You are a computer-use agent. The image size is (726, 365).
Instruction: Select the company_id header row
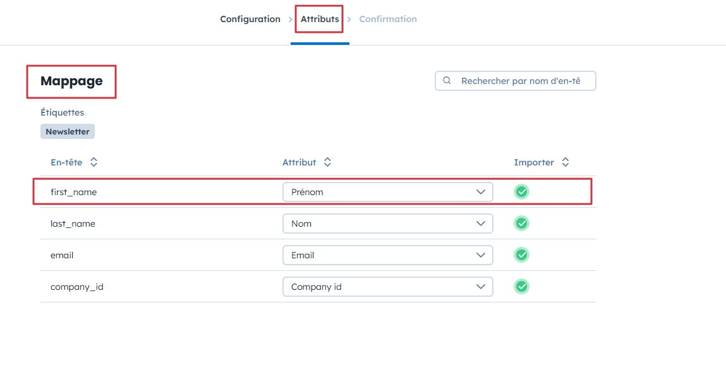[x=77, y=287]
